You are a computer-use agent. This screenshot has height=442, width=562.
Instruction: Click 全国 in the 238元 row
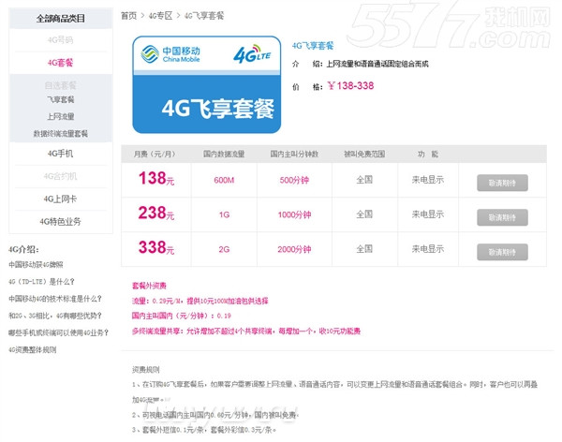click(x=364, y=214)
